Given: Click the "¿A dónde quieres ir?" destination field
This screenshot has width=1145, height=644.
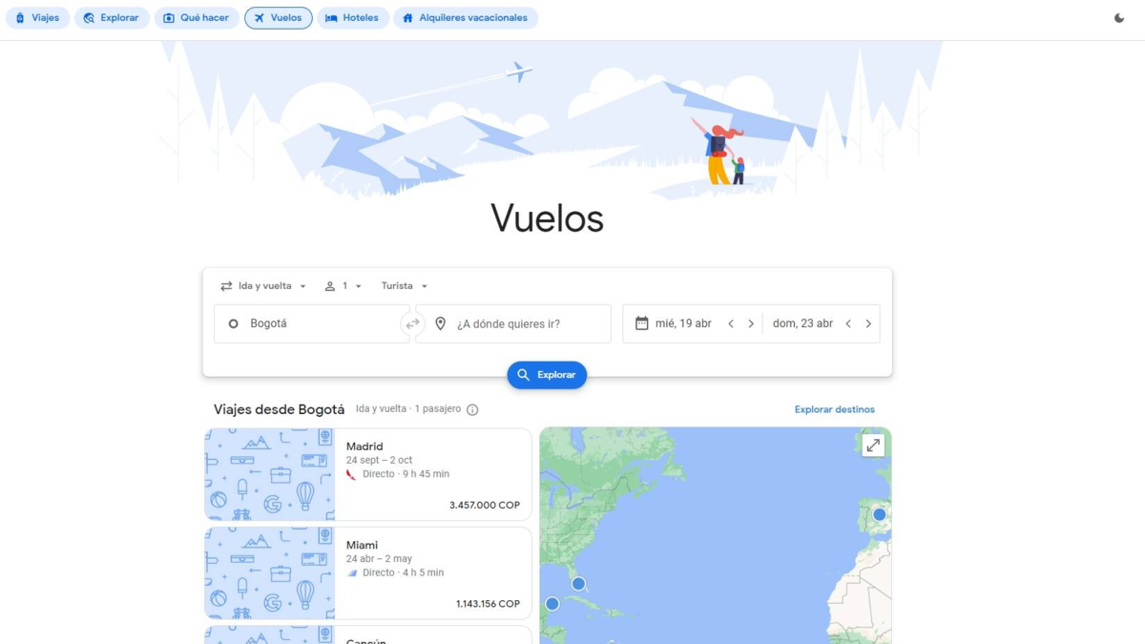Looking at the screenshot, I should pos(513,324).
